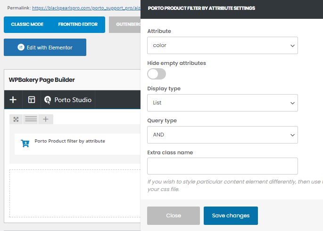This screenshot has height=231, width=323.
Task: Toggle Hide empty attributes switch
Action: tap(157, 74)
